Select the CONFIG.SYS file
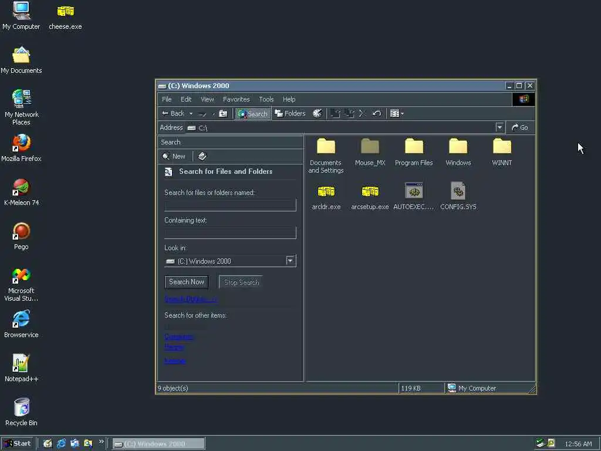 [x=458, y=196]
